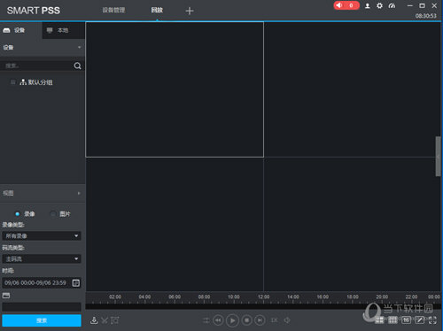Select the bottom-right video window
Image resolution: width=443 pixels, height=331 pixels.
tap(352, 224)
